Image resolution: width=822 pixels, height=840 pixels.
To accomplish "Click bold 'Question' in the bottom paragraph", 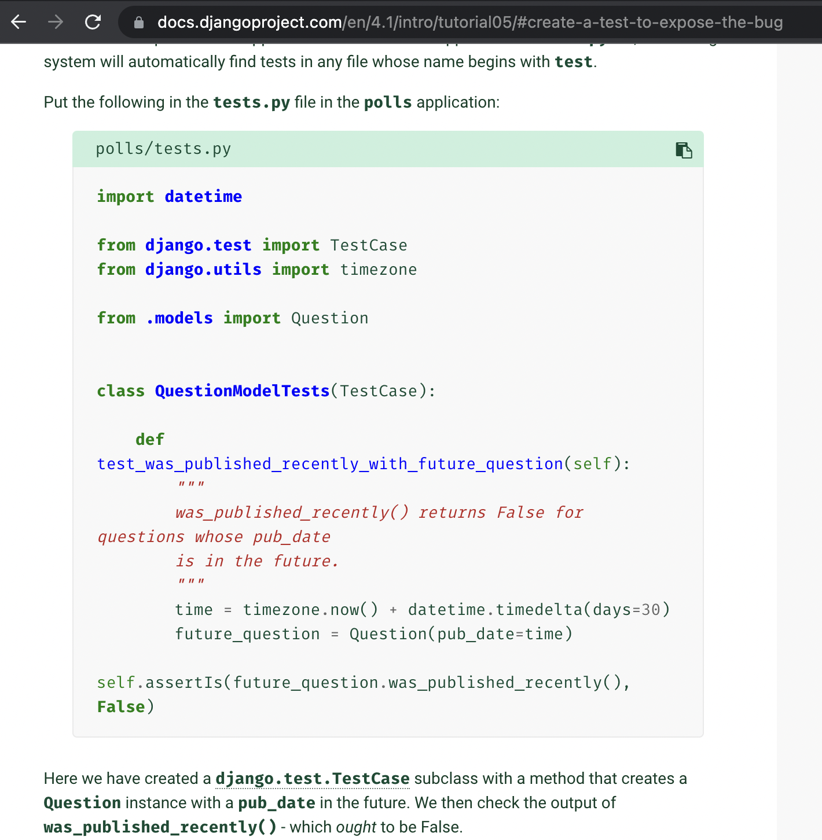I will pos(82,803).
